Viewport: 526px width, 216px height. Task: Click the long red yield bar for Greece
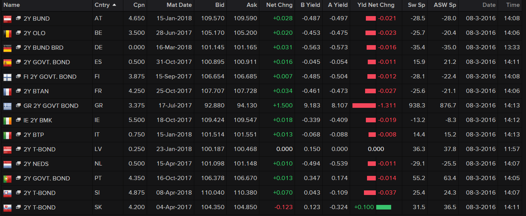[364, 106]
